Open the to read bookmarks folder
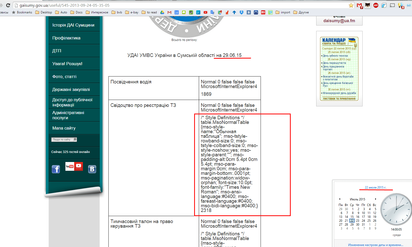412x247 pixels. 149,12
